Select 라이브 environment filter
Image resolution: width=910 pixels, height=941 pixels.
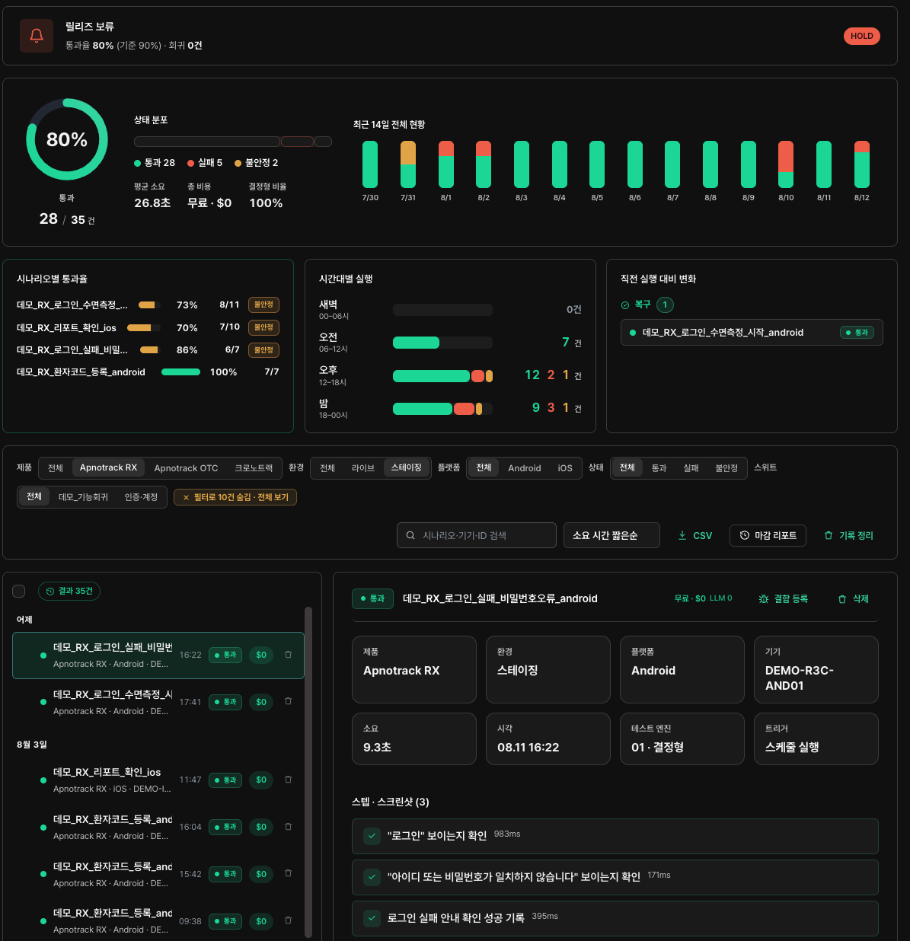tap(363, 467)
